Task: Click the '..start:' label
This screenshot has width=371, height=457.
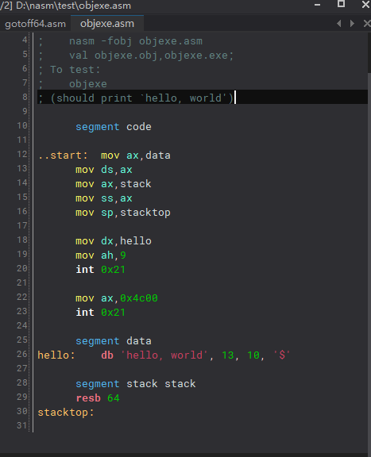Action: 63,155
